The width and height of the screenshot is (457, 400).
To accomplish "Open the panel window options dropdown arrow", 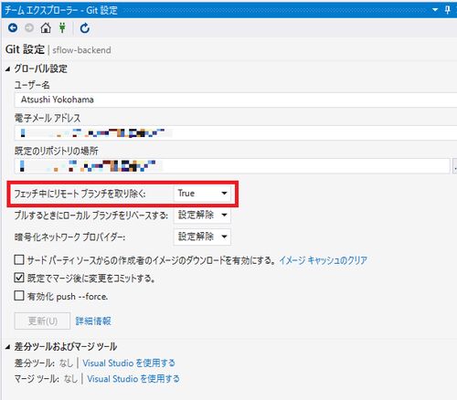I will [x=435, y=10].
